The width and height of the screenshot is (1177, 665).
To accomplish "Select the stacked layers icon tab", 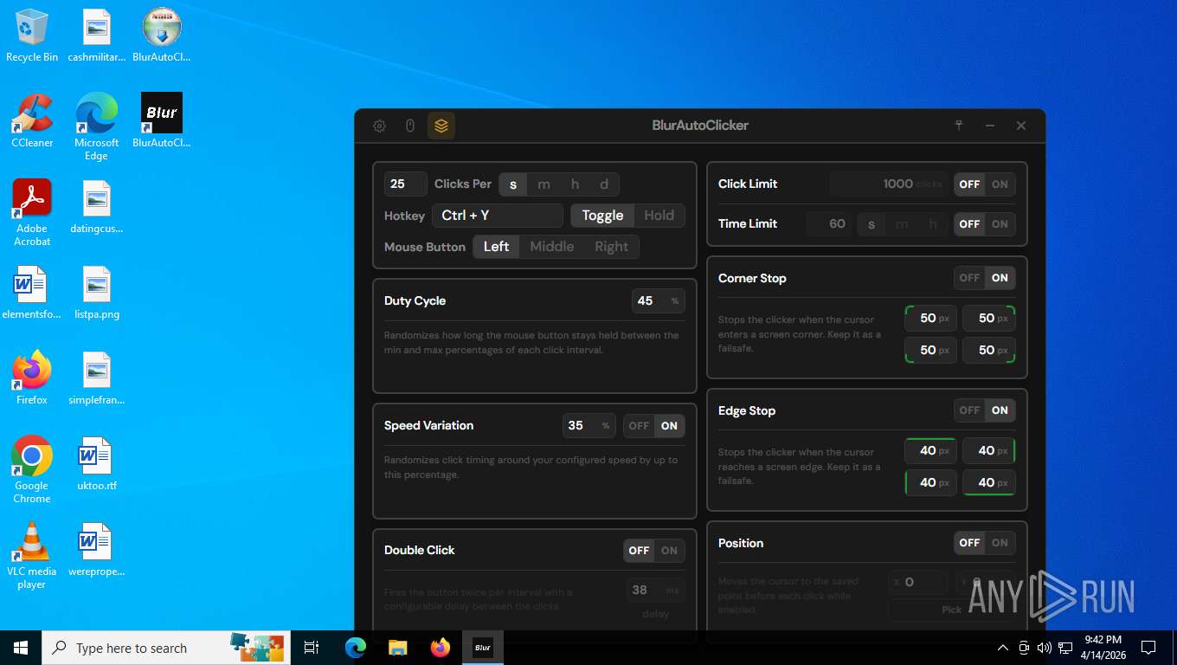I will 441,126.
